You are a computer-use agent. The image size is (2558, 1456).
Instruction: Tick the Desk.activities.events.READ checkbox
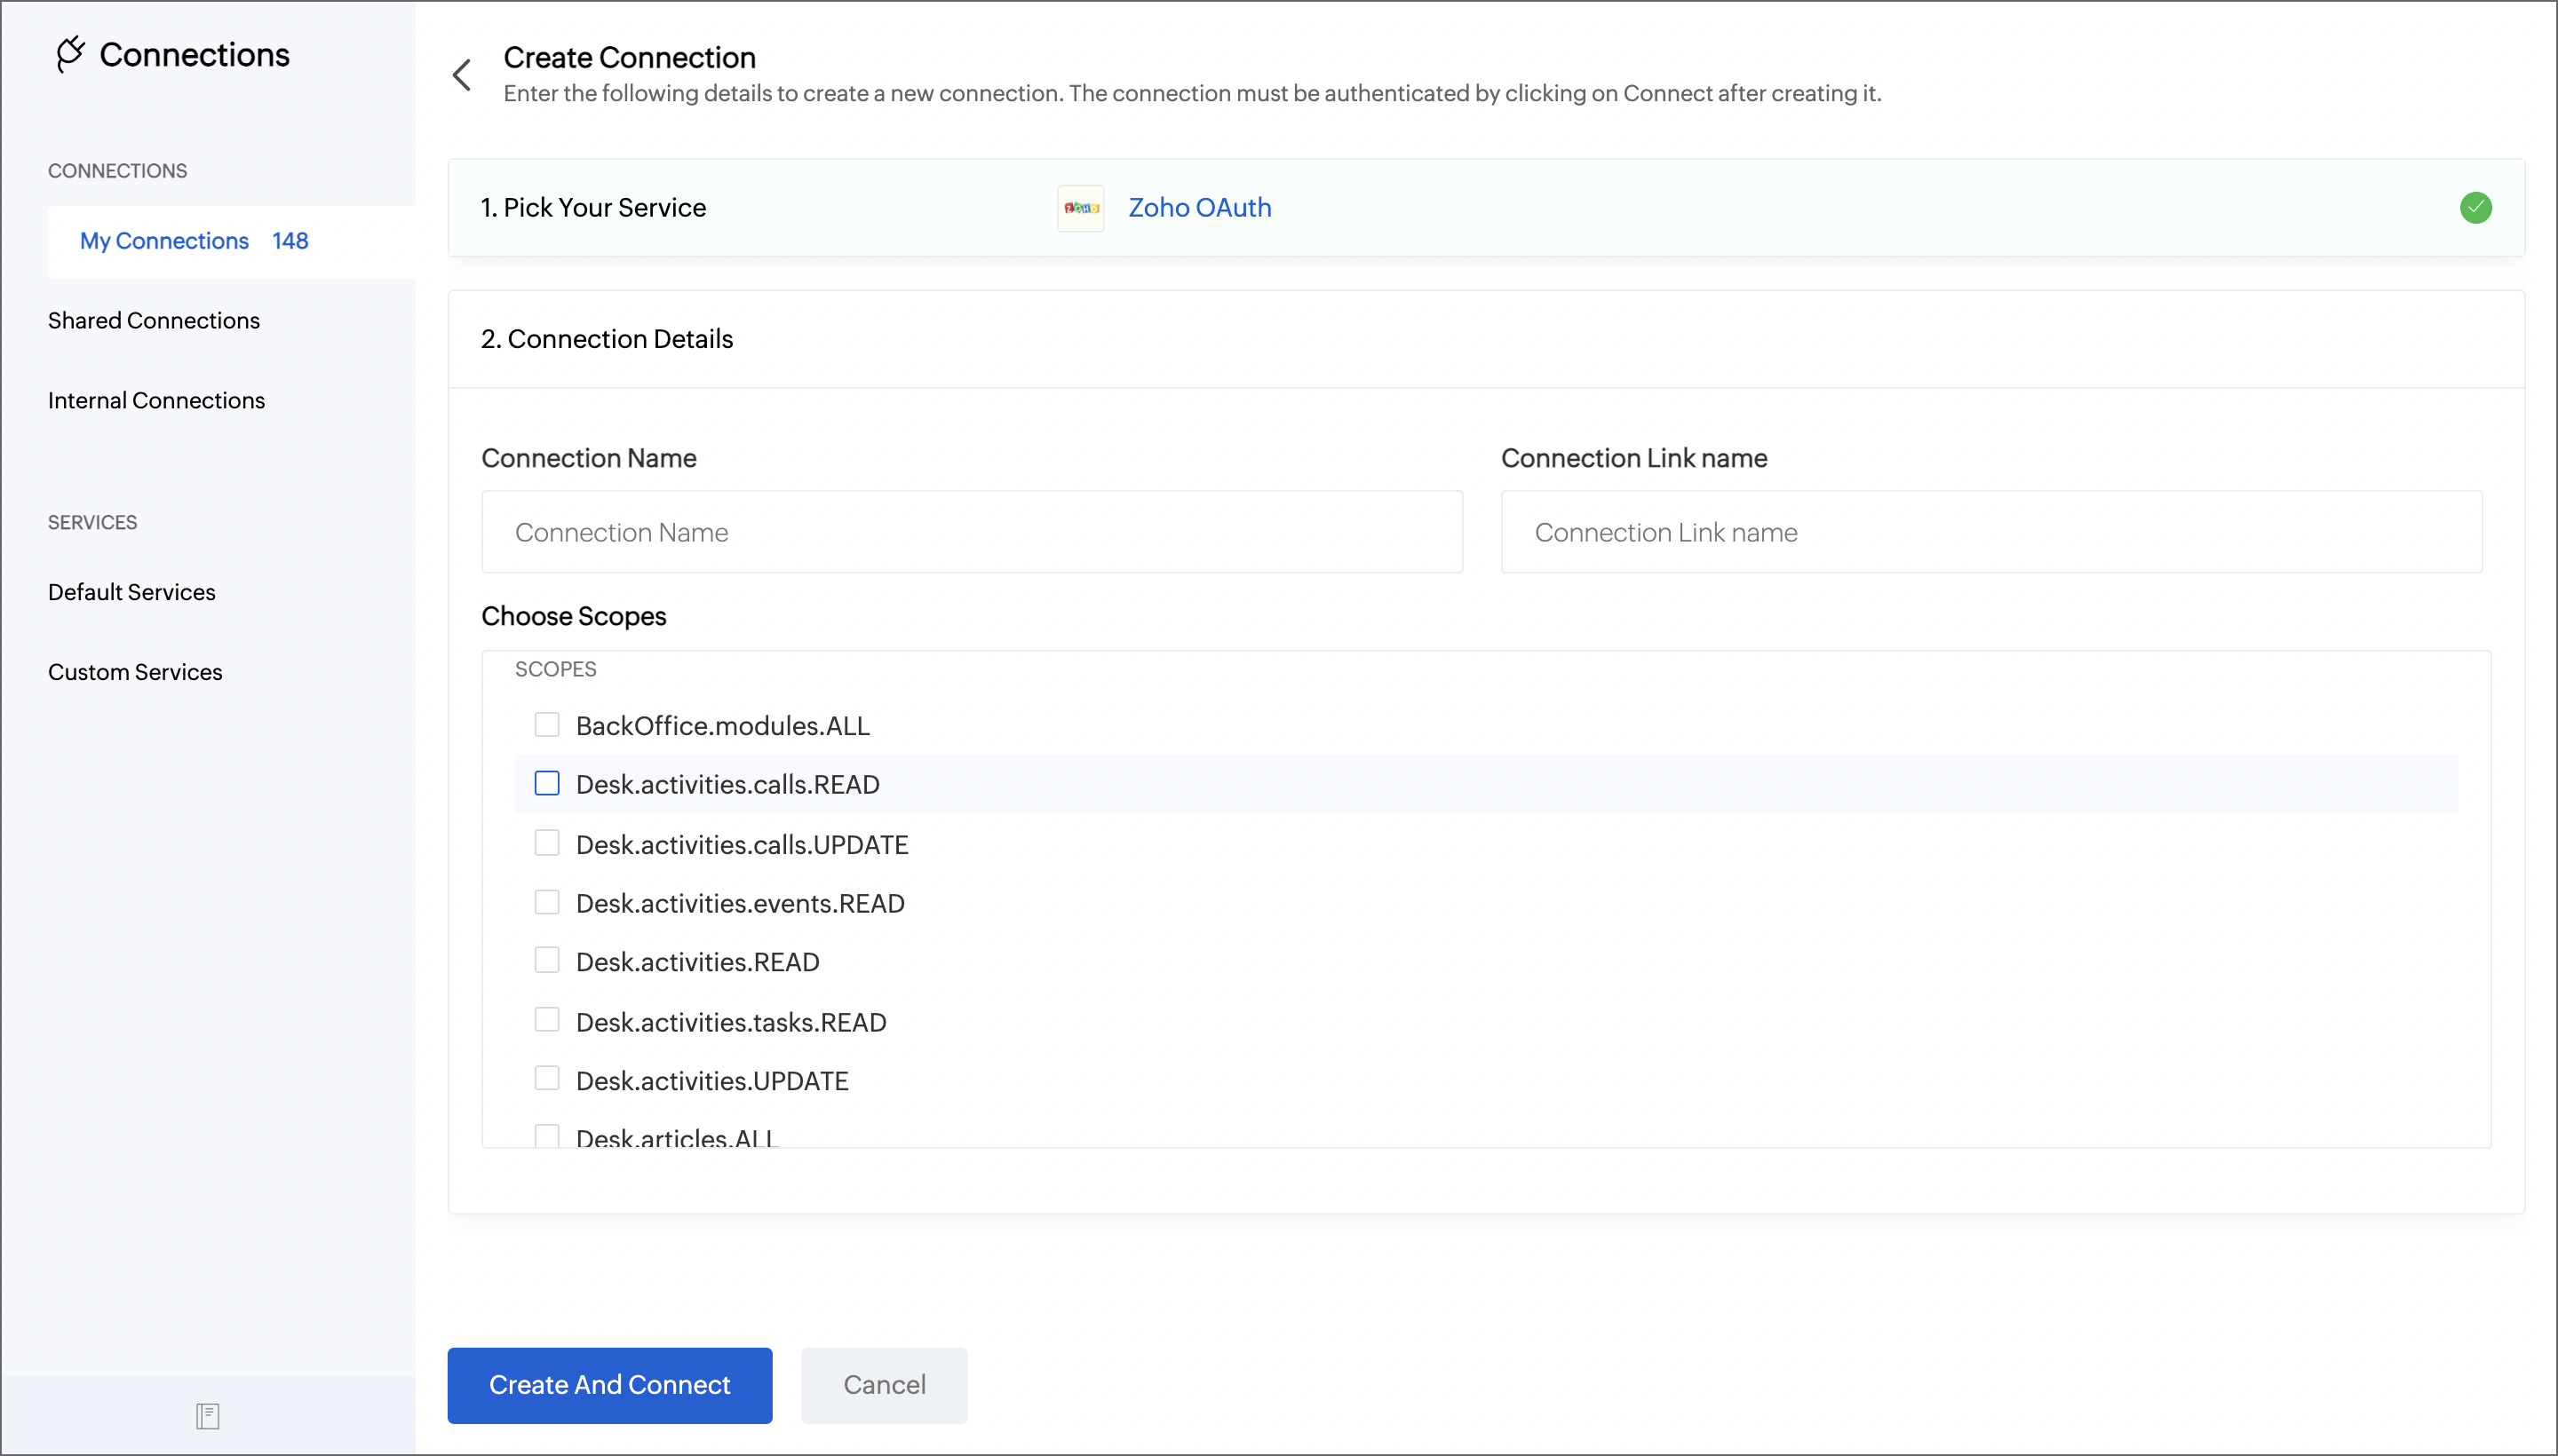(546, 902)
